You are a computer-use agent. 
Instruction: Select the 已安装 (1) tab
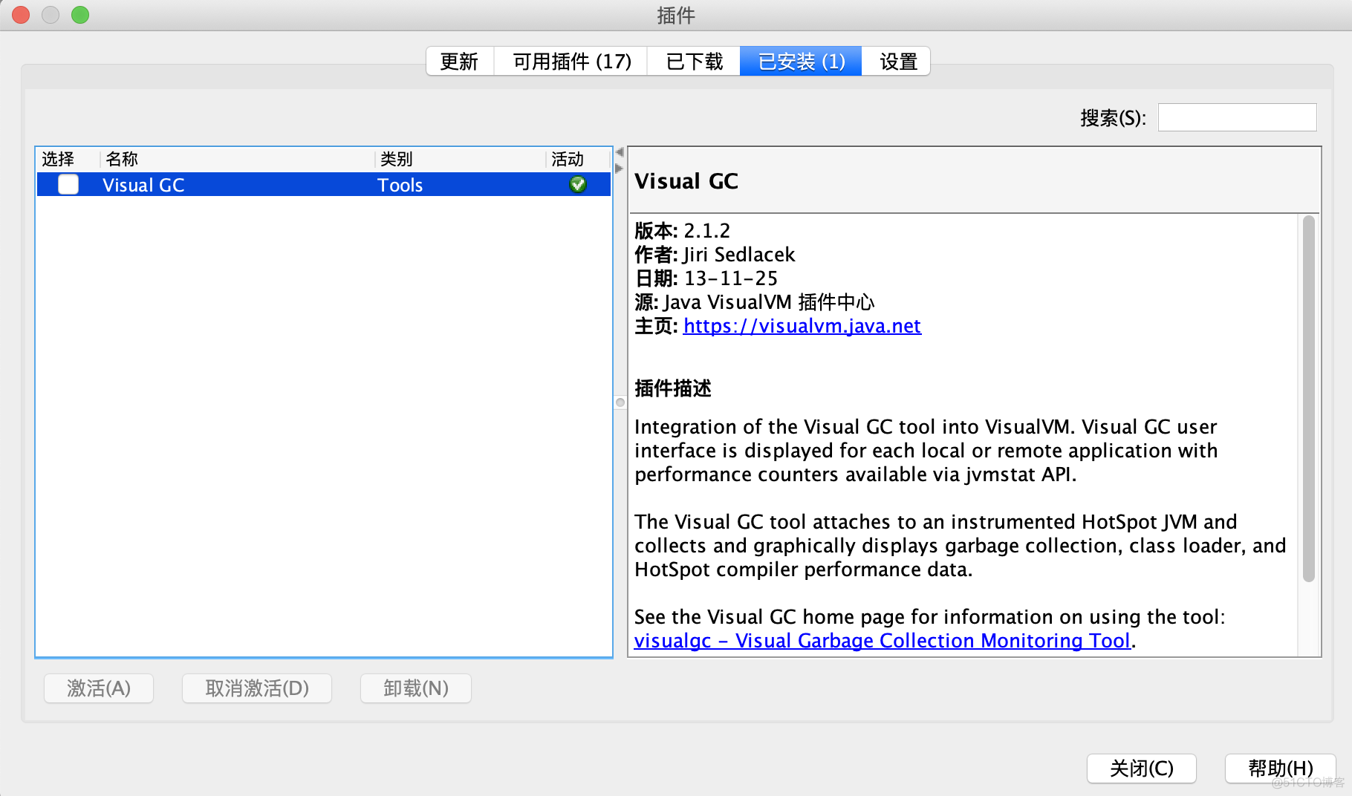(801, 61)
